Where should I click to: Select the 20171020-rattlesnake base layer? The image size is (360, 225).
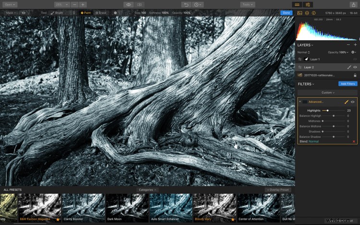[x=327, y=75]
